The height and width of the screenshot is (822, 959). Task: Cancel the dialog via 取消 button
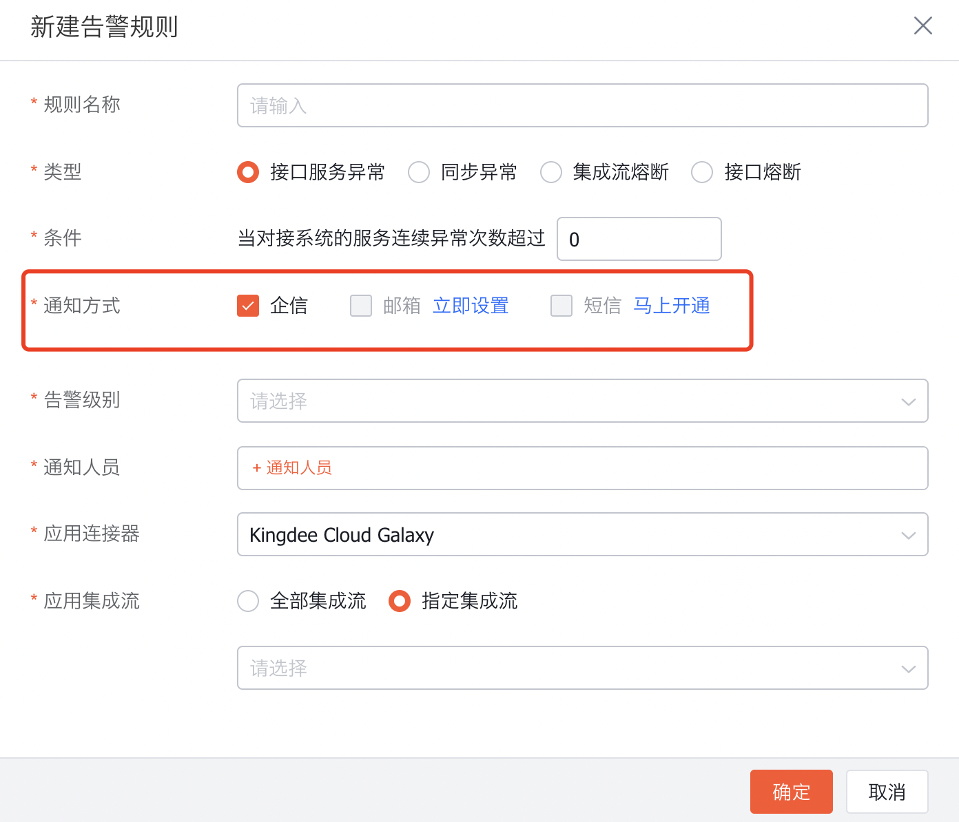coord(887,792)
